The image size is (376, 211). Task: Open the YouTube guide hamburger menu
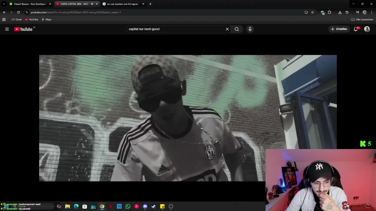[7, 29]
